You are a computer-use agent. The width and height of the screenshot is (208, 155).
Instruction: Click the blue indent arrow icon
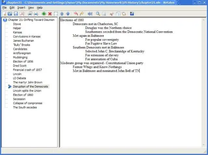(x=90, y=14)
